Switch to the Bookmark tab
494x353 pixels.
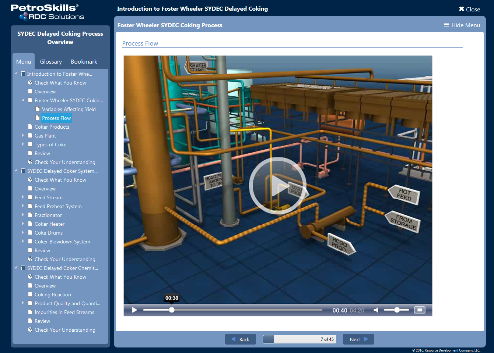pos(84,61)
